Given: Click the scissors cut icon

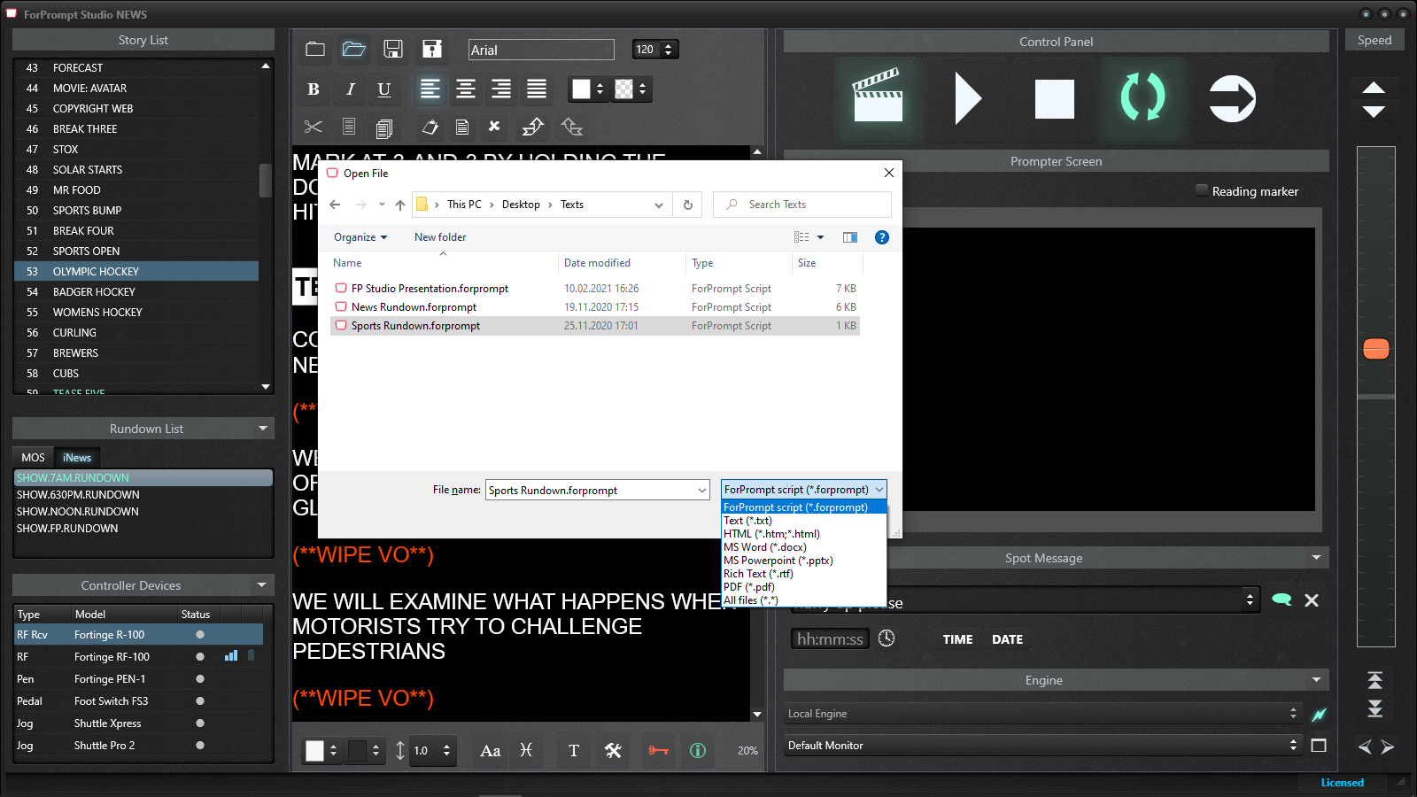Looking at the screenshot, I should [314, 127].
